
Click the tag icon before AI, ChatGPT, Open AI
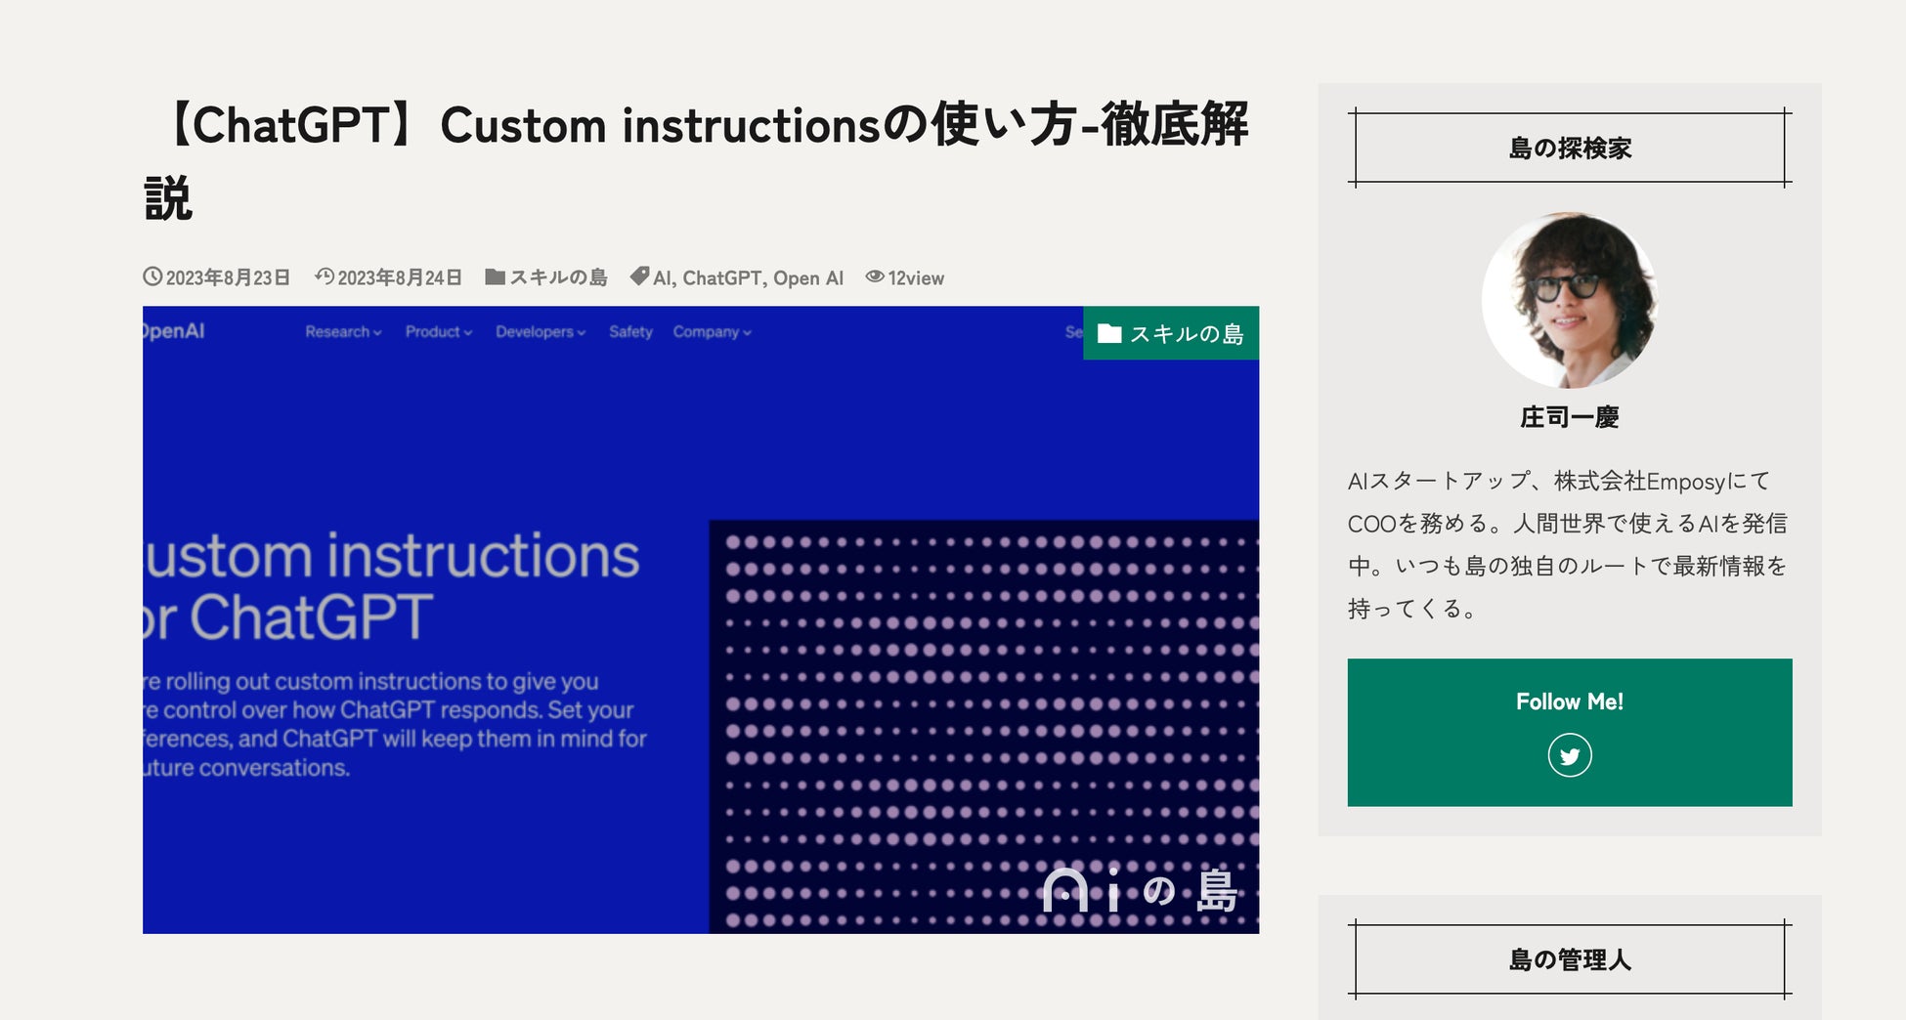coord(639,276)
